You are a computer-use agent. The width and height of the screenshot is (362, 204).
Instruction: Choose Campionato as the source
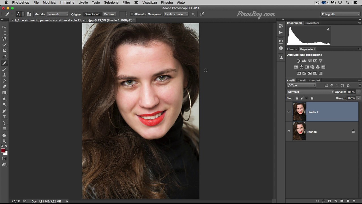pyautogui.click(x=92, y=14)
